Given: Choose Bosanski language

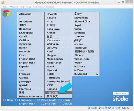Looking at the screenshot, I should pos(25,29).
